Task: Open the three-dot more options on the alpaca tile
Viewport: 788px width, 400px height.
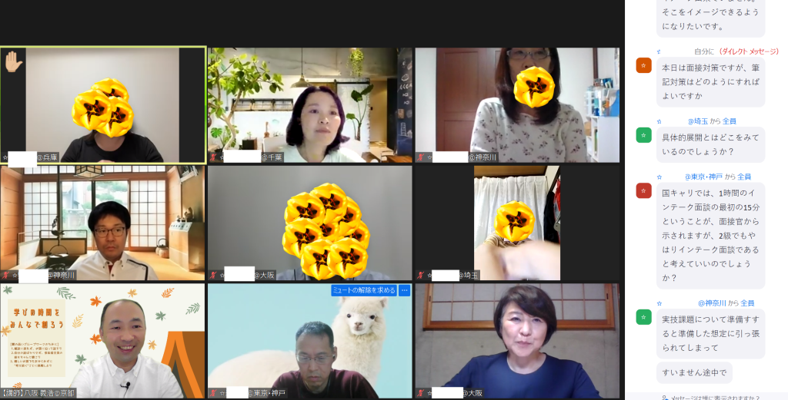Action: [x=405, y=290]
